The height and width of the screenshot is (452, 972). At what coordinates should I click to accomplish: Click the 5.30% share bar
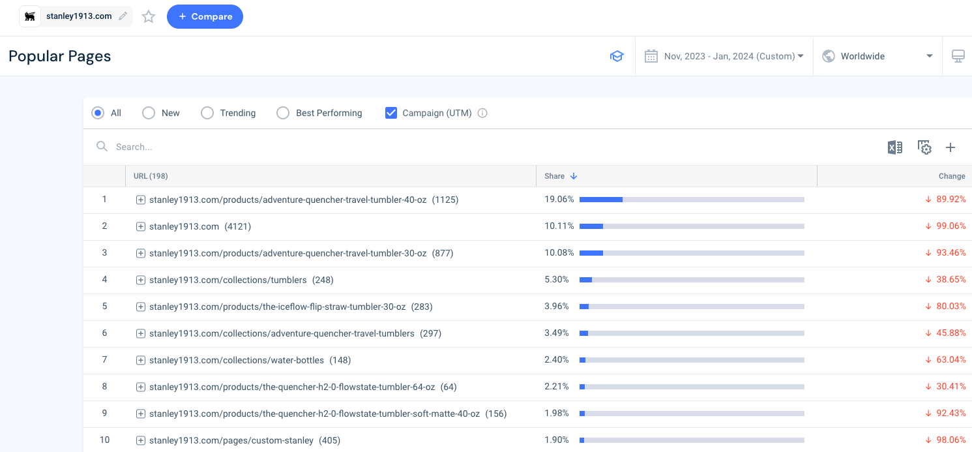692,280
